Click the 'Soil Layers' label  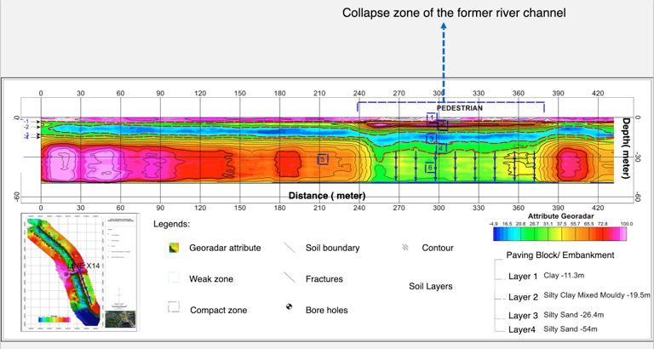point(430,287)
